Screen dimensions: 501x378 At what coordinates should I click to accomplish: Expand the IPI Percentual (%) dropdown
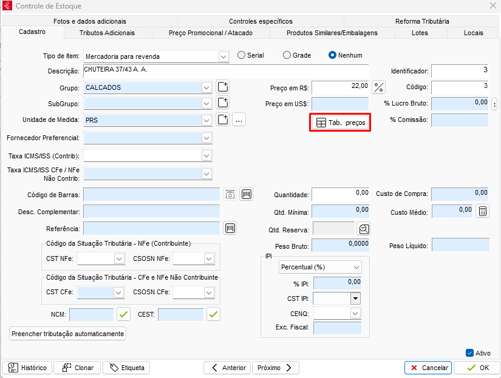tap(355, 267)
